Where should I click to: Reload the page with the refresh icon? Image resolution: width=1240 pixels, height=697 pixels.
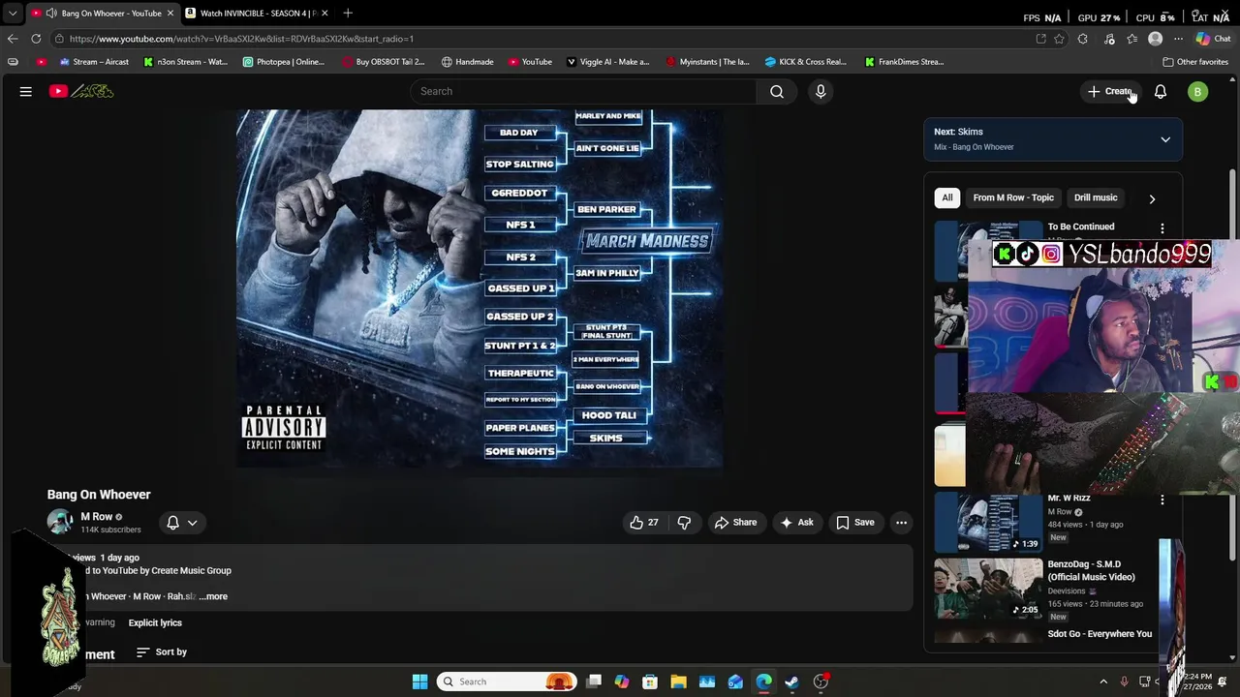tap(36, 39)
